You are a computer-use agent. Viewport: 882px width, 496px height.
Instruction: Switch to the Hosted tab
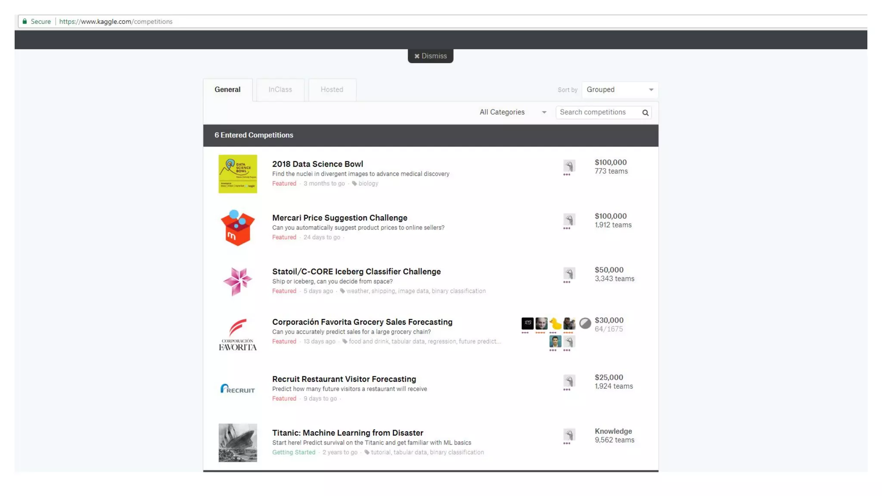pos(332,90)
